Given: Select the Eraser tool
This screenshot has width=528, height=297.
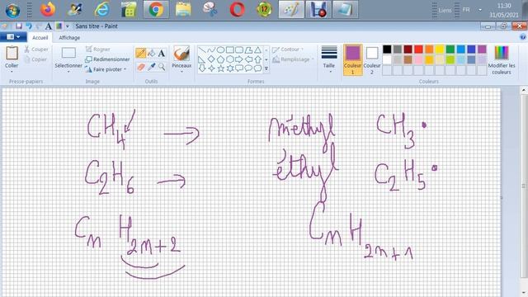Looking at the screenshot, I should coord(141,67).
